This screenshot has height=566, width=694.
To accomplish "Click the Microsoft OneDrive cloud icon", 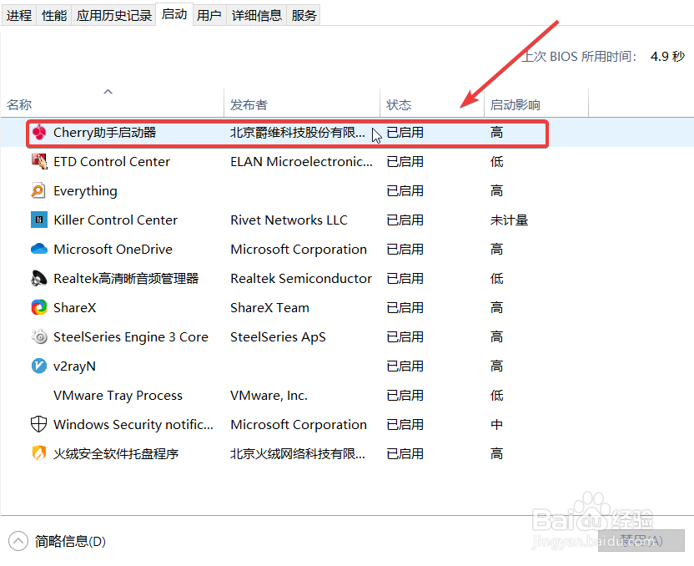I will pyautogui.click(x=39, y=249).
